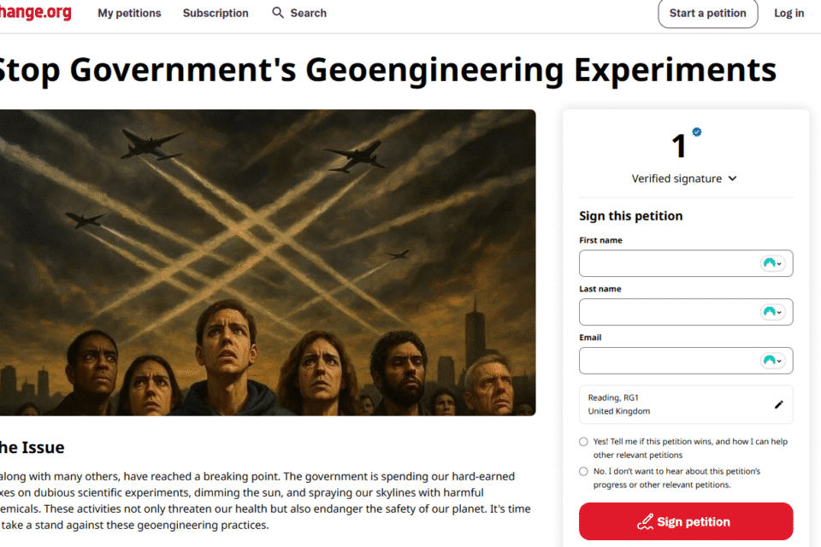The height and width of the screenshot is (547, 821).
Task: Open the Subscription menu
Action: (215, 13)
